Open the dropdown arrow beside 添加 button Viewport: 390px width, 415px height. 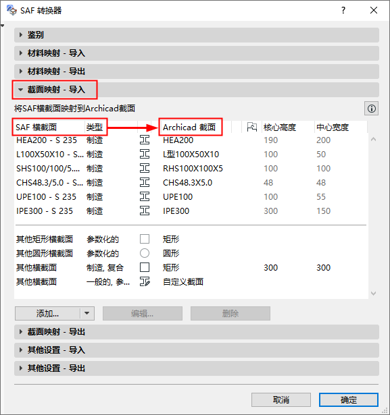(87, 314)
